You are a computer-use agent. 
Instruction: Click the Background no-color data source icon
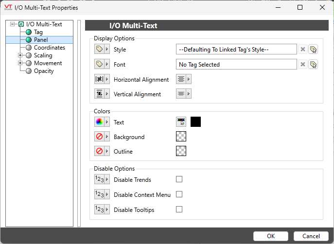[99, 137]
